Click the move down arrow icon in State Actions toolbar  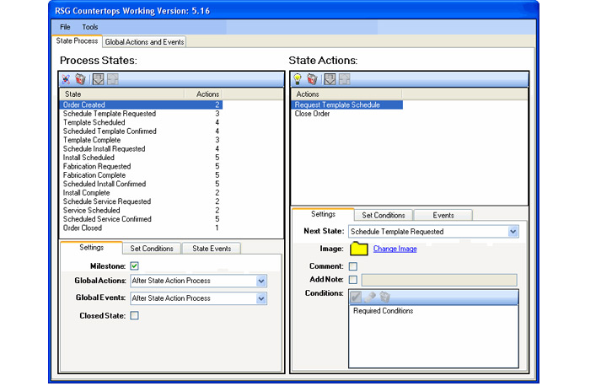[330, 79]
